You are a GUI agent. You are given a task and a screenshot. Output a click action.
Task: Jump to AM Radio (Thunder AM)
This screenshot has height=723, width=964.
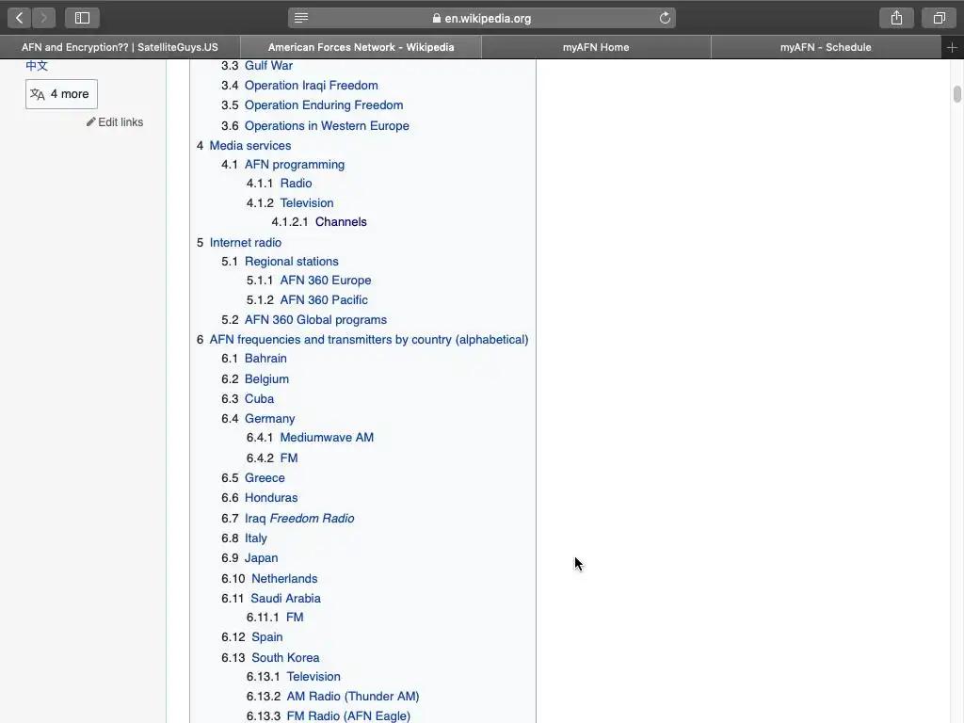(353, 697)
